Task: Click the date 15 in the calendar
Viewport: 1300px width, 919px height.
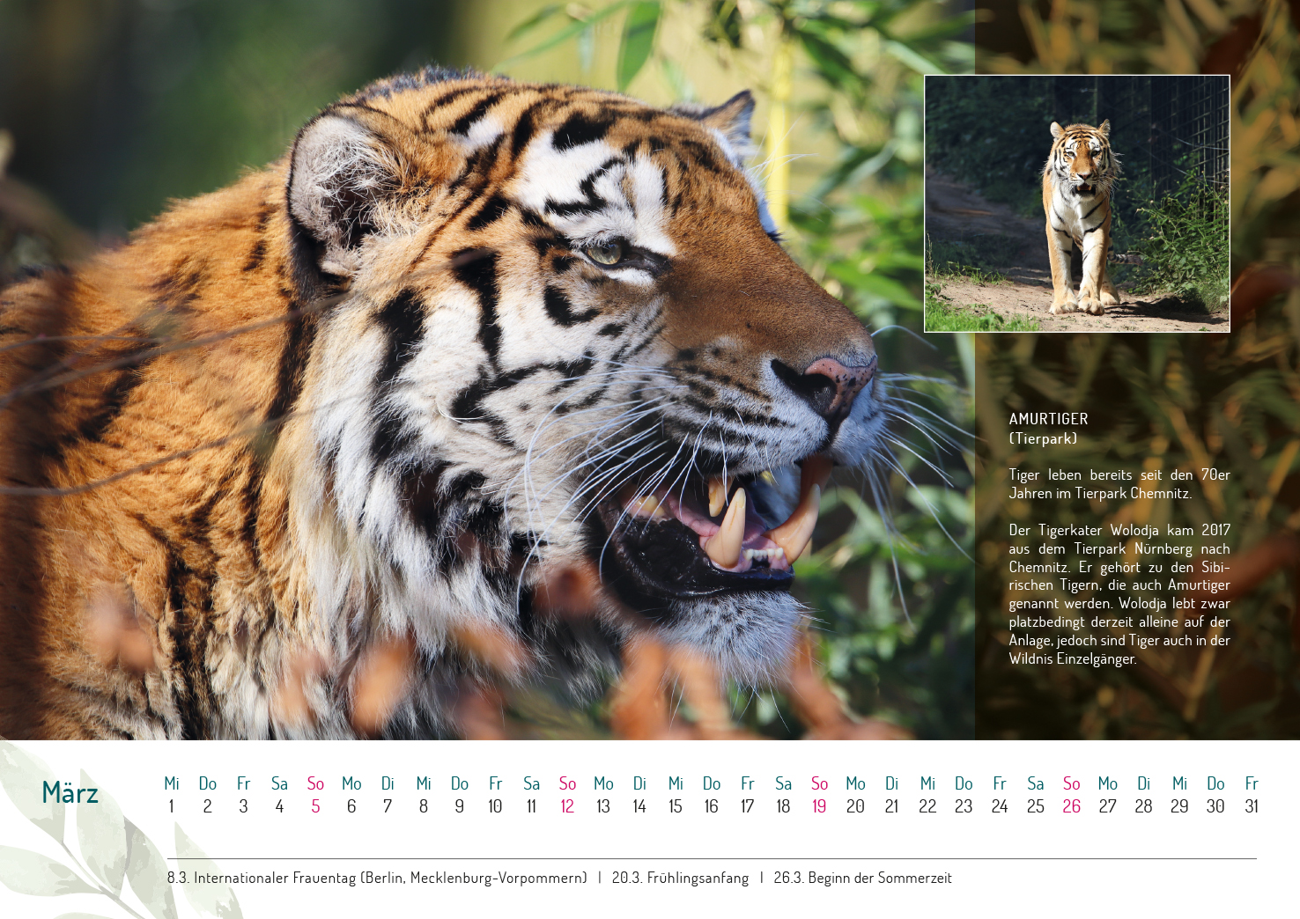Action: pyautogui.click(x=676, y=806)
